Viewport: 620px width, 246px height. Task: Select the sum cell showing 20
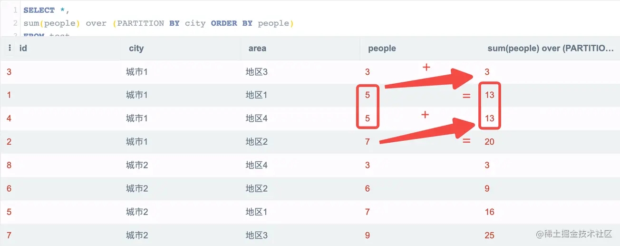489,141
